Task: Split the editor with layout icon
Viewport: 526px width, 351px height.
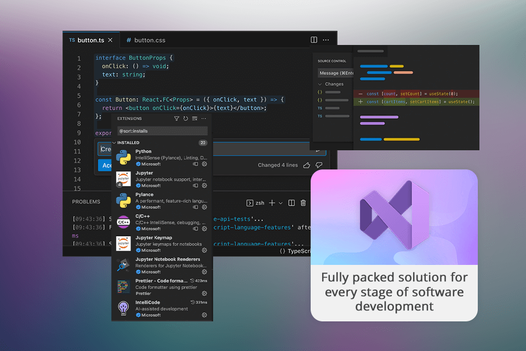Action: (314, 39)
